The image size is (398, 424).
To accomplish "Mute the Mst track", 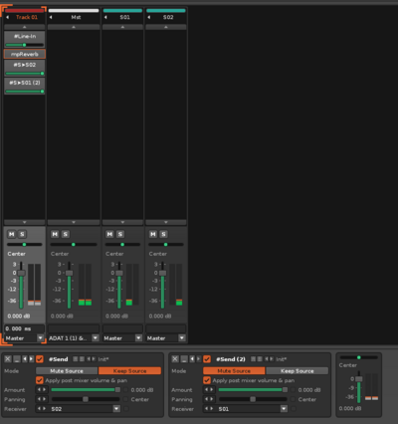I will tap(55, 234).
